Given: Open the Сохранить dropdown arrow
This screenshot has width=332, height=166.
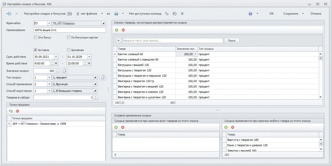Looking at the screenshot, I should (303, 14).
